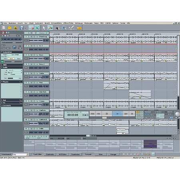
Task: Click the yellow icon at toolbar end
Action: click(79, 28)
